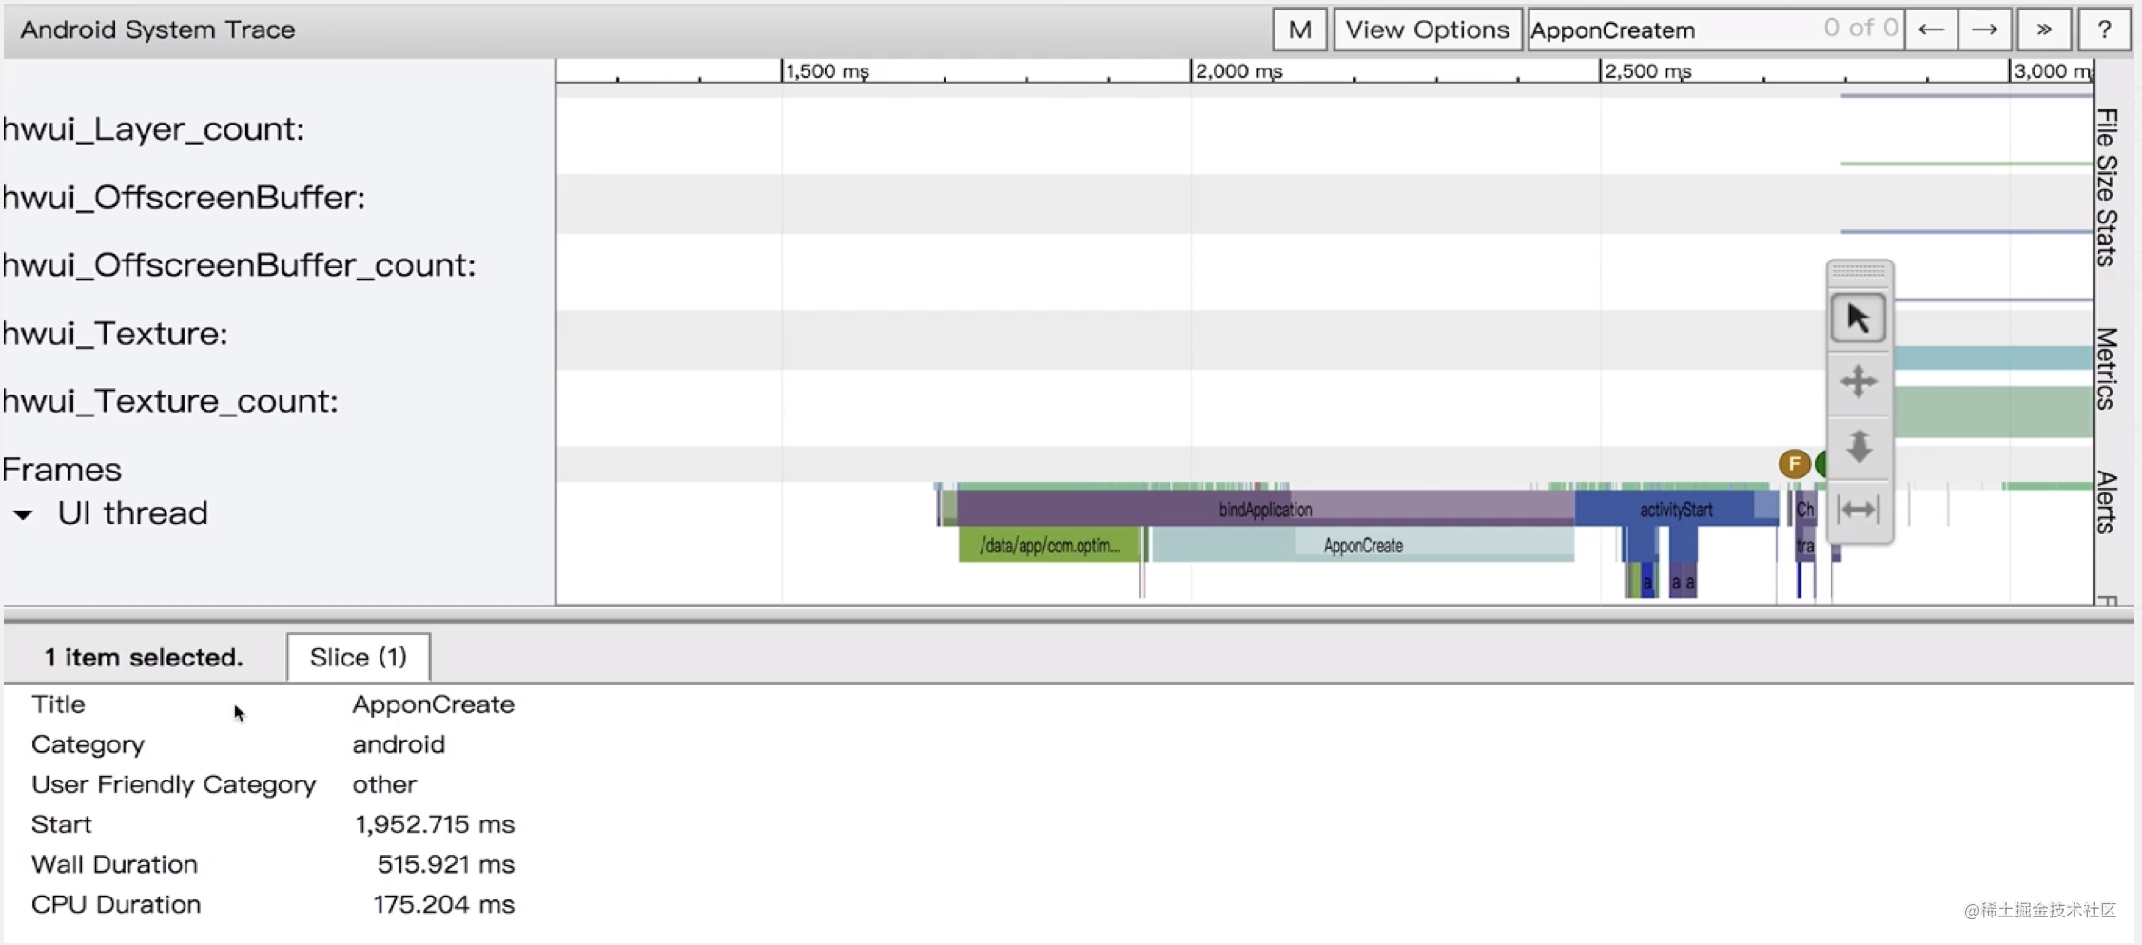Click the hwui_Texture: track label
Viewport: 2142px width, 945px height.
[115, 334]
